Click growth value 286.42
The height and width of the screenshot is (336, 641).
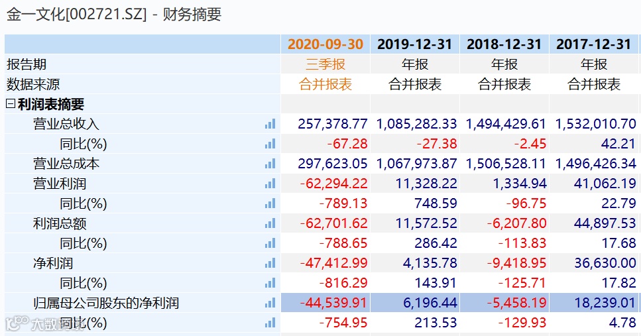point(436,244)
